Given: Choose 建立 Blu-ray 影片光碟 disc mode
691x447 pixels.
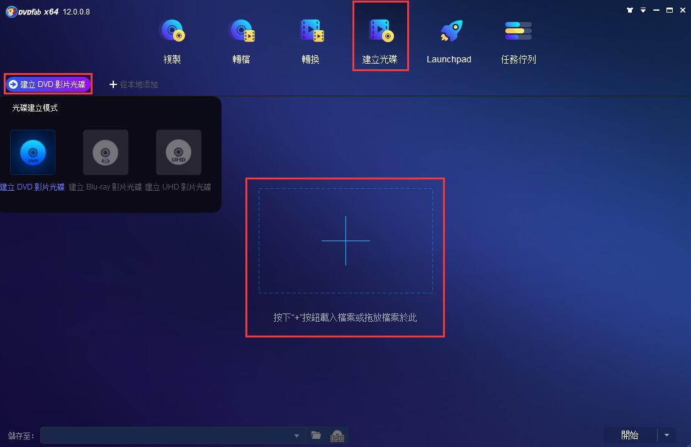Looking at the screenshot, I should pos(106,152).
